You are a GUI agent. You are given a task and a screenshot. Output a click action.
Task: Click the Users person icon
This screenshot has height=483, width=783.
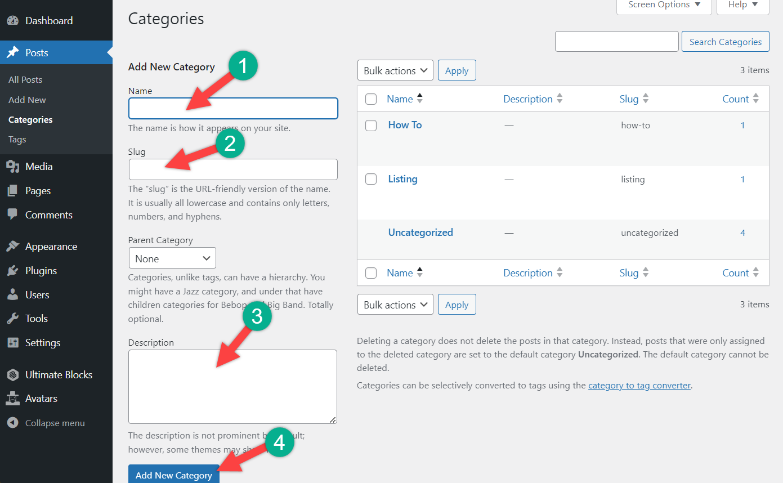click(12, 295)
